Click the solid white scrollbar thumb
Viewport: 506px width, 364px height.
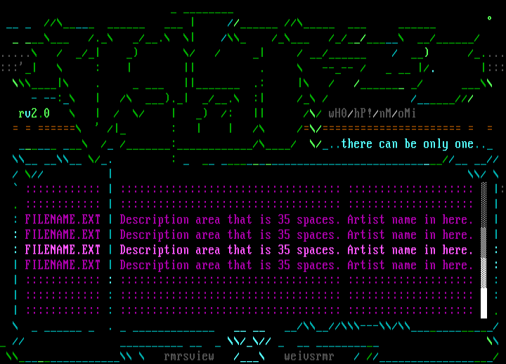point(484,302)
